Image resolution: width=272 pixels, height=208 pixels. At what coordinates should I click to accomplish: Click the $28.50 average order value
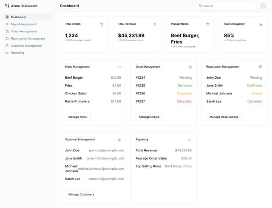[x=186, y=158]
